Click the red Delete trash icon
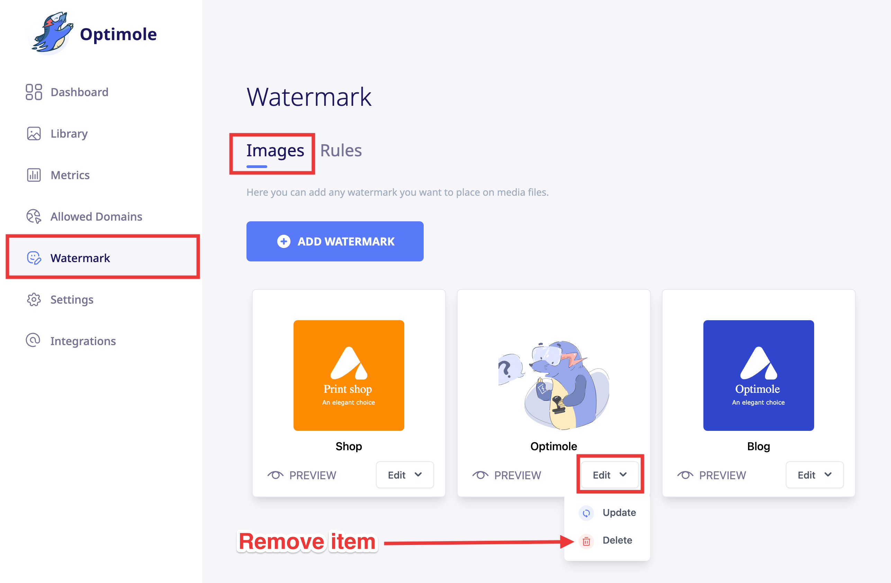This screenshot has height=583, width=891. pyautogui.click(x=586, y=541)
